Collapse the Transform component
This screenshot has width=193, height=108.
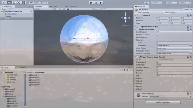click(135, 15)
